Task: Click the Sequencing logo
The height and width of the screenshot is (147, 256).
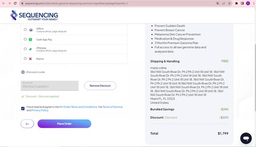Action: point(34,16)
